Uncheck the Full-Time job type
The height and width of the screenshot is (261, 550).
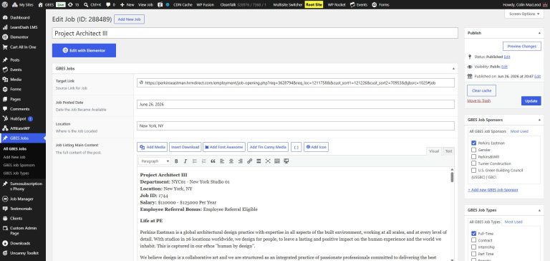click(x=474, y=234)
